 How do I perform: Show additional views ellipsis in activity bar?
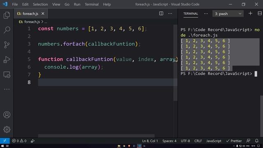(7, 89)
